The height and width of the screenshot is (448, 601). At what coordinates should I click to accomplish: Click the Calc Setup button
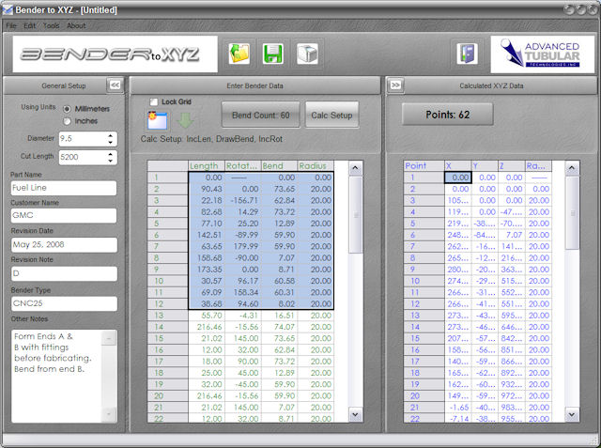(331, 116)
